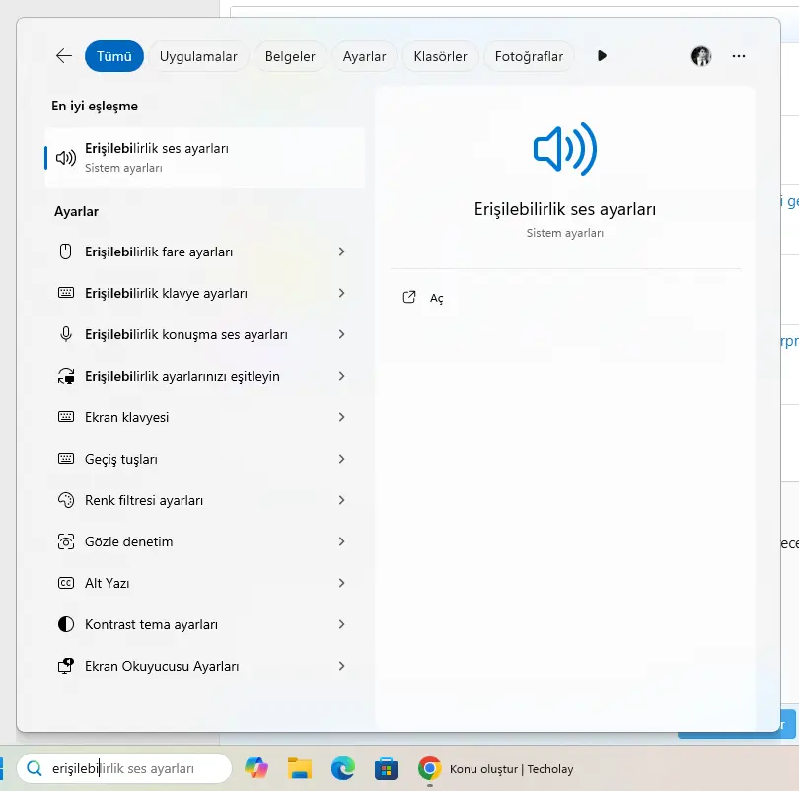This screenshot has width=799, height=791.
Task: Show more filter tabs with the arrow
Action: pyautogui.click(x=602, y=56)
